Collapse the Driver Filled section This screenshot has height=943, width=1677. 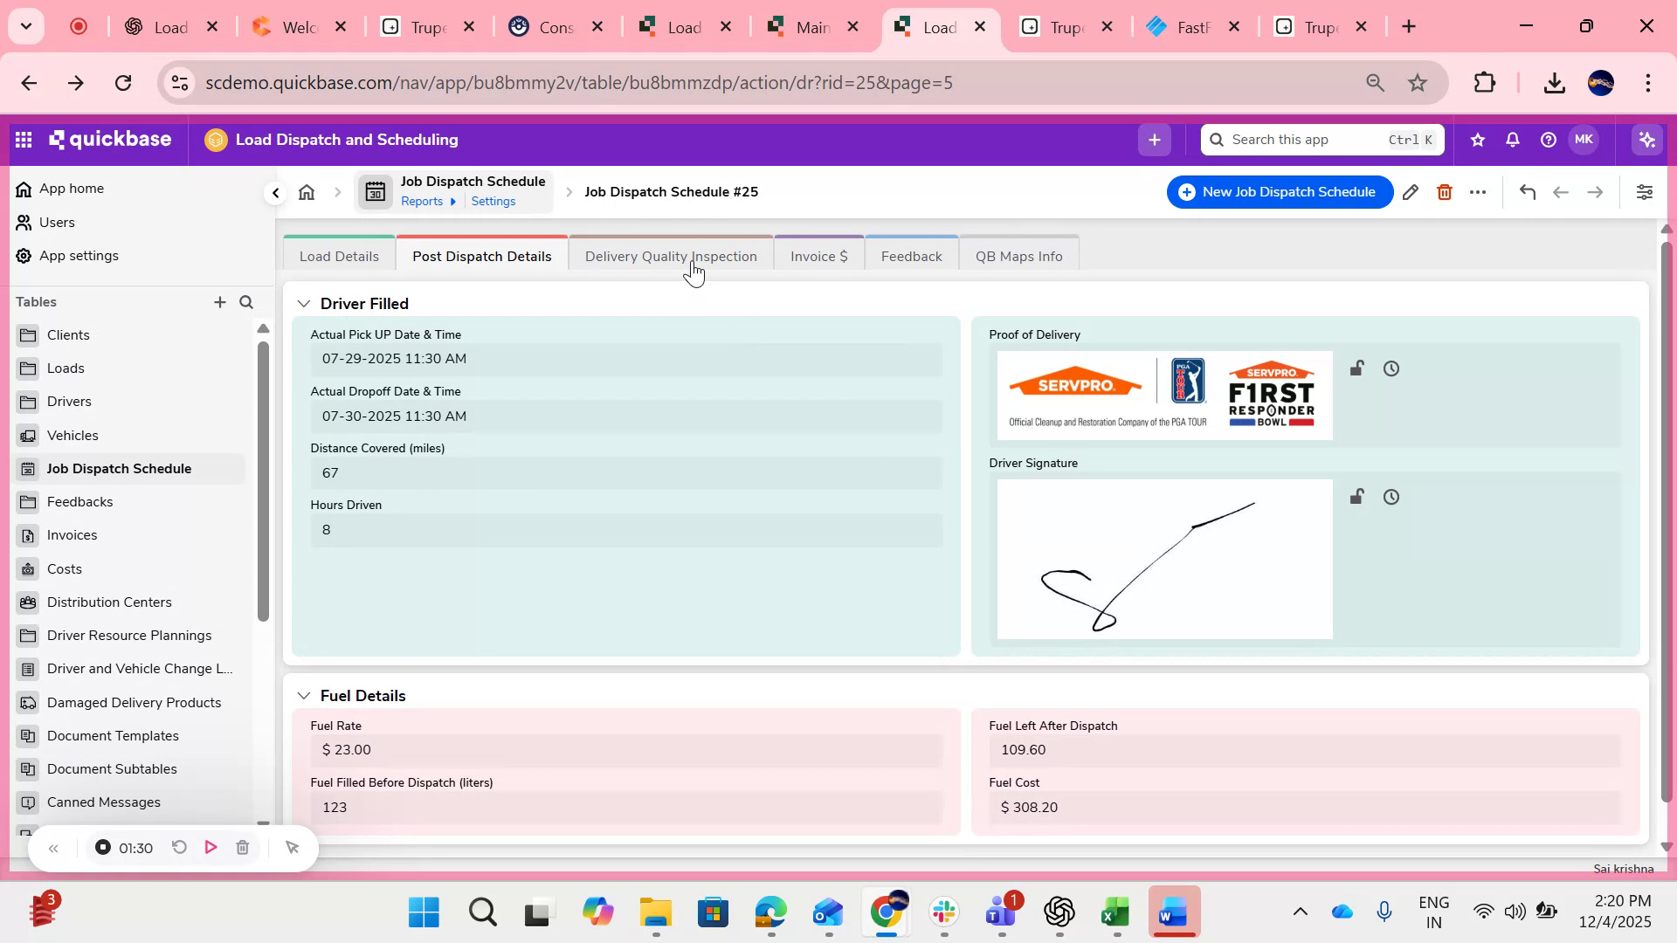tap(304, 303)
